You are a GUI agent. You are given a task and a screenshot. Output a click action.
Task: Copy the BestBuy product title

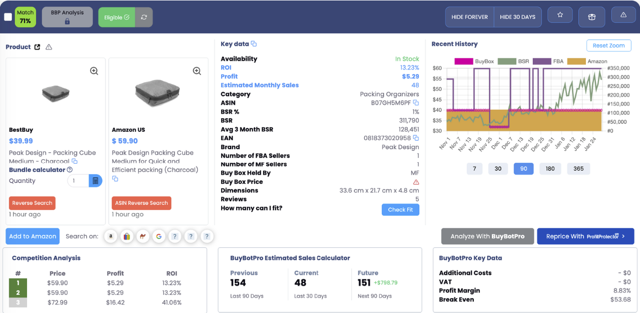coord(75,161)
